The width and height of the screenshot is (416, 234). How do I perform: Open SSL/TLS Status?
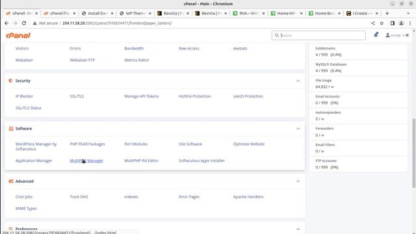29,108
